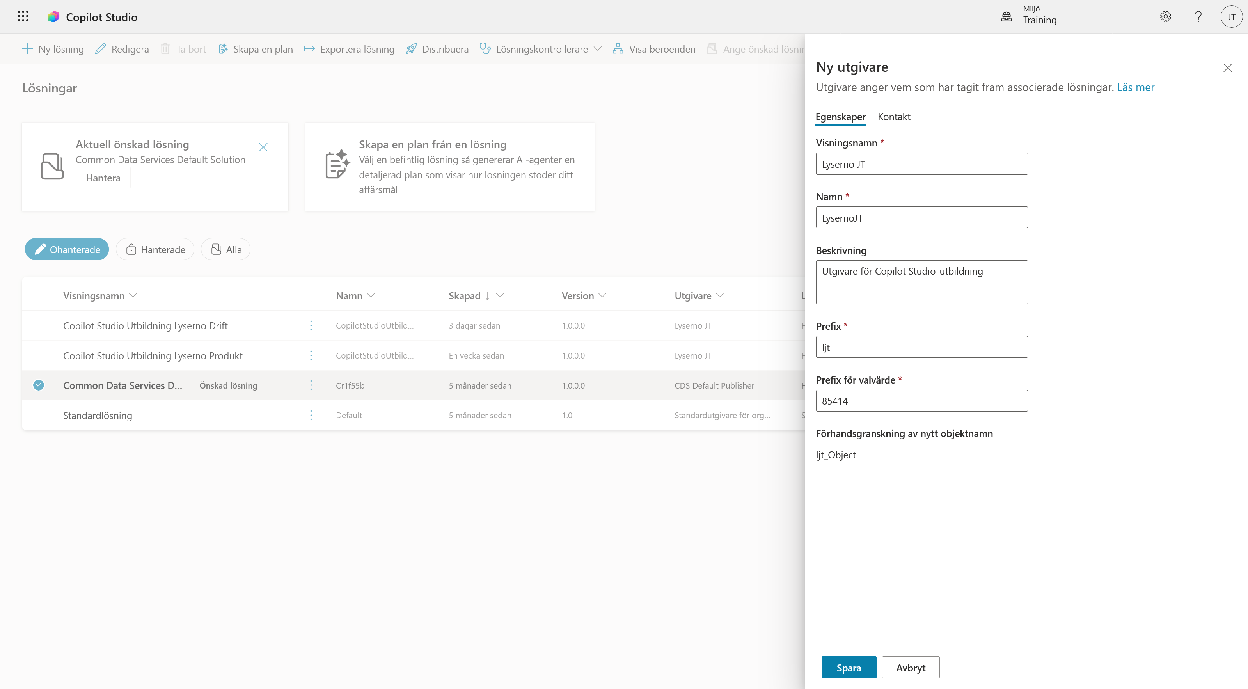Open Copilot Studio Utbildning Lyserno Drift solution
Screen dimensions: 1248x689
[146, 326]
